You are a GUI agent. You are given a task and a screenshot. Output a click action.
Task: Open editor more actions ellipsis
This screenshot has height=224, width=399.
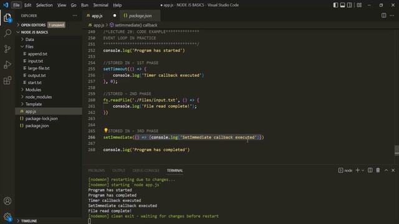[392, 16]
